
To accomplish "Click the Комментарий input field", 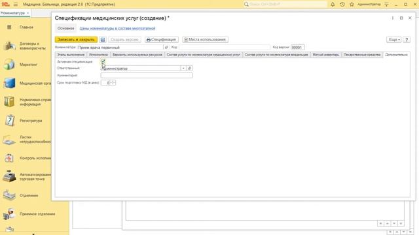I will point(147,76).
